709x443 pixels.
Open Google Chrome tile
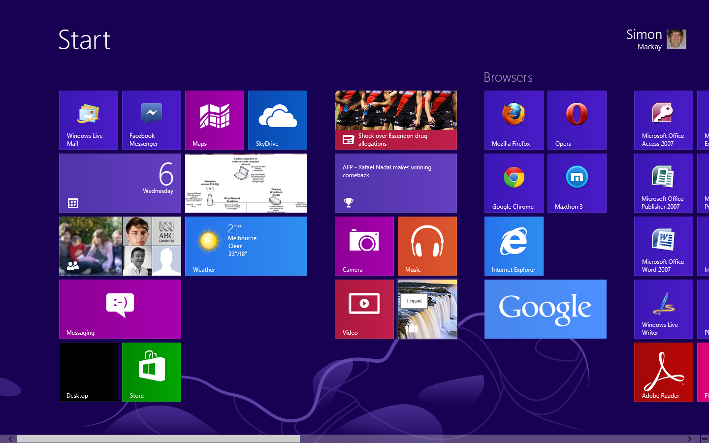tap(514, 183)
